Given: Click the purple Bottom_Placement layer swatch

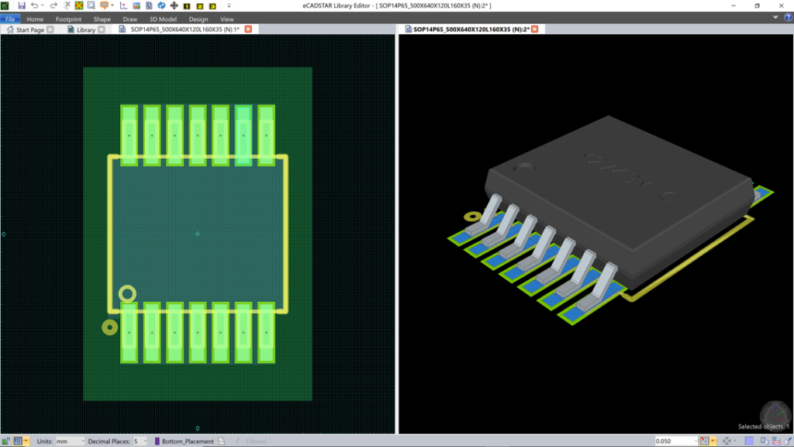Looking at the screenshot, I should click(x=158, y=440).
